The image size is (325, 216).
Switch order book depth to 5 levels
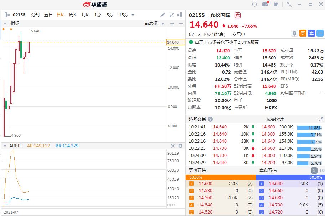point(314,170)
